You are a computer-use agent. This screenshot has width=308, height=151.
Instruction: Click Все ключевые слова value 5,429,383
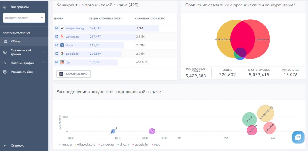pyautogui.click(x=196, y=76)
